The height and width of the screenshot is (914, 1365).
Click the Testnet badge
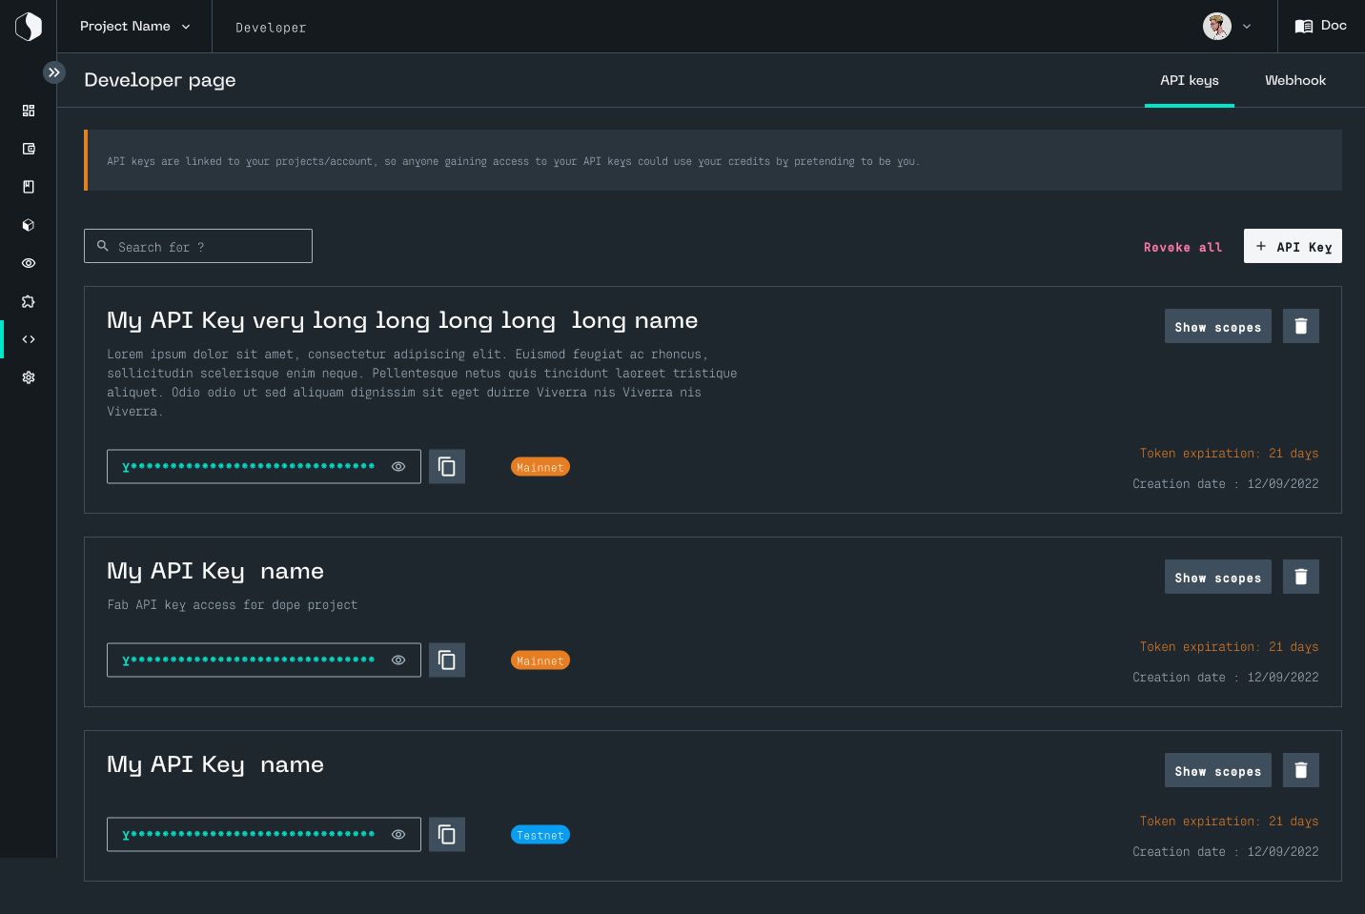pyautogui.click(x=540, y=835)
